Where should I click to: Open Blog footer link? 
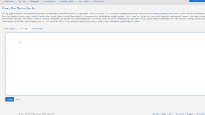tap(171, 114)
